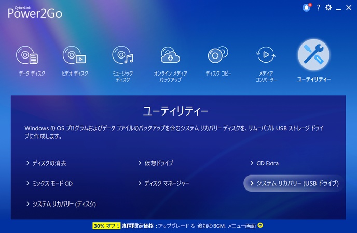Viewport: 357px width, 233px height.
Task: Launch ディスクの消去 utility
Action: click(x=47, y=163)
